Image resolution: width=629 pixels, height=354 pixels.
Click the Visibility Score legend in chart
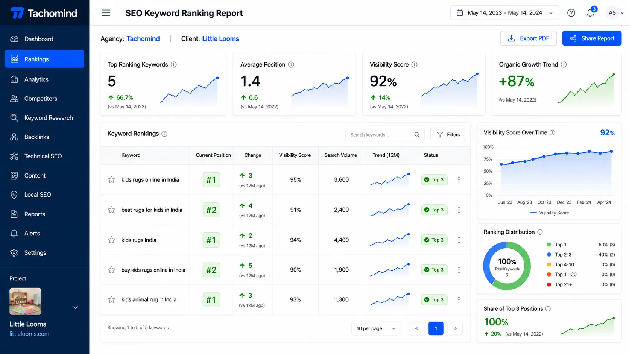coord(549,213)
